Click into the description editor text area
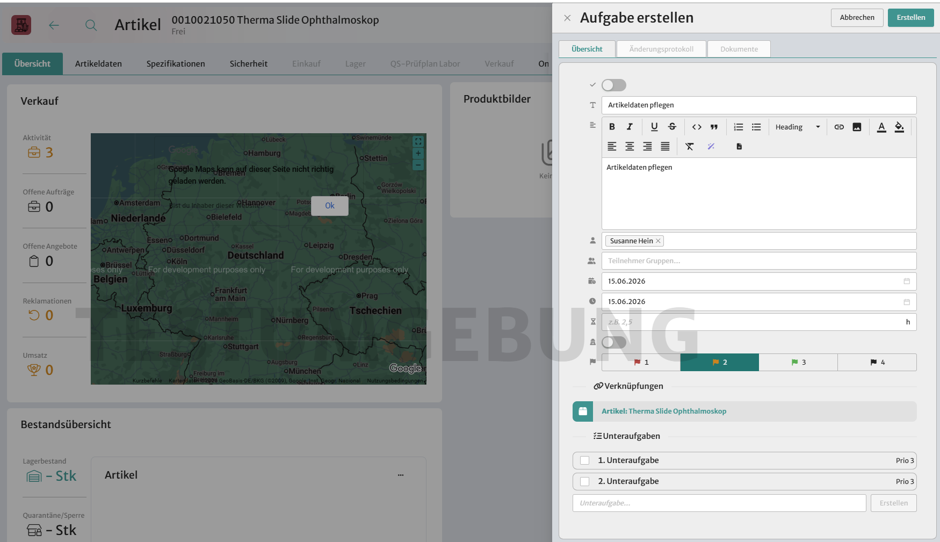Screen dimensions: 940x542 pos(759,193)
